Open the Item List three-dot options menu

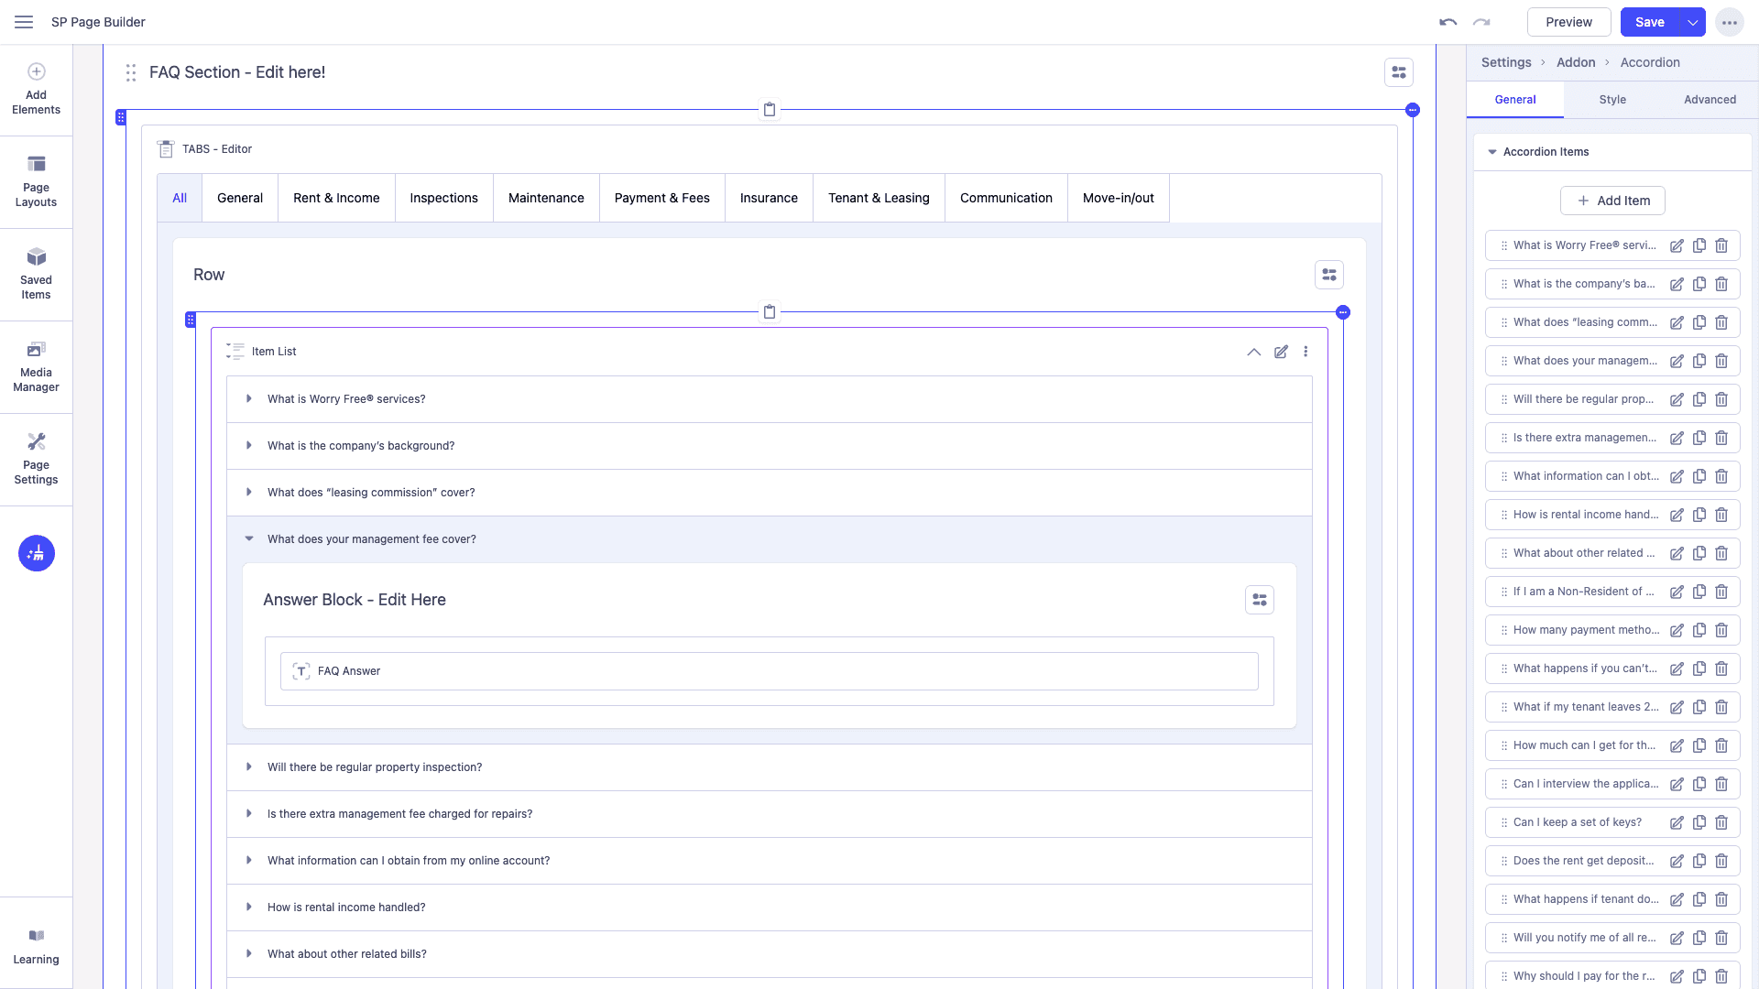coord(1306,352)
